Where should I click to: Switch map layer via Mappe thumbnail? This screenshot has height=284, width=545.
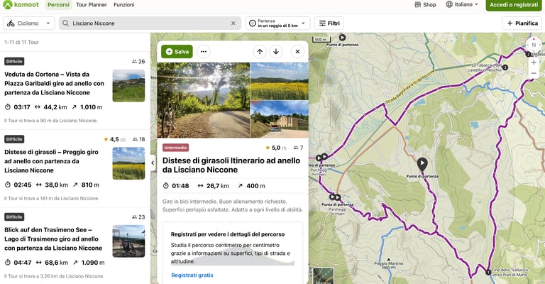click(x=324, y=275)
